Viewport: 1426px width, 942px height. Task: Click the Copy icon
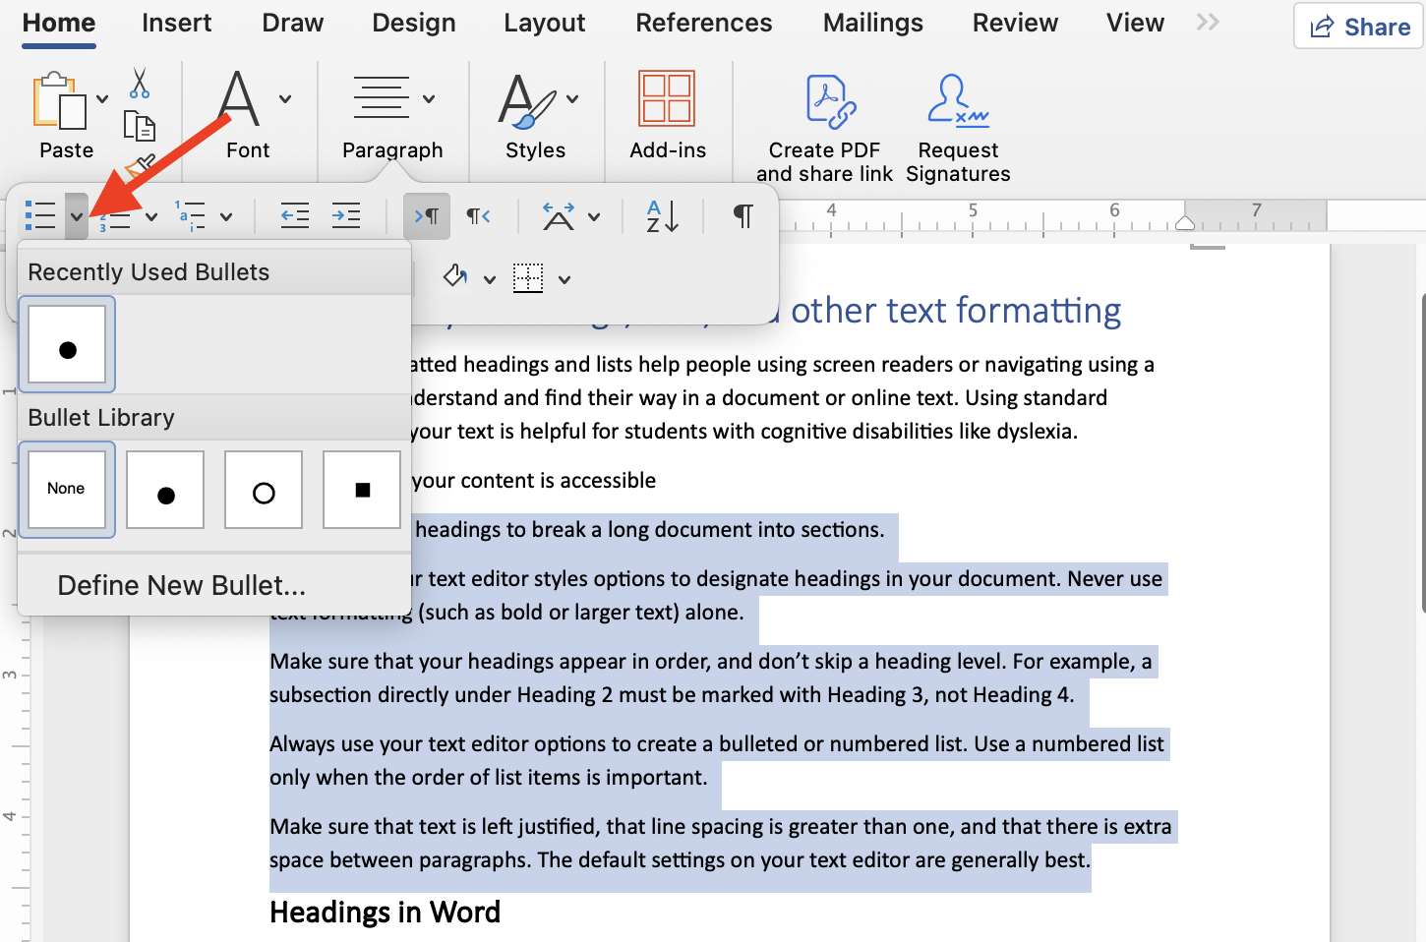coord(141,126)
